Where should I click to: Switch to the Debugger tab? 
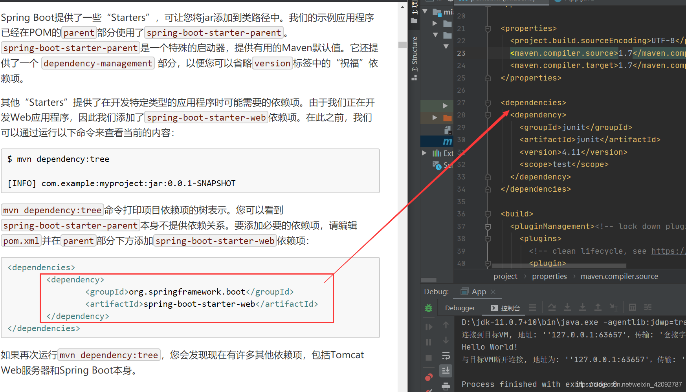460,308
